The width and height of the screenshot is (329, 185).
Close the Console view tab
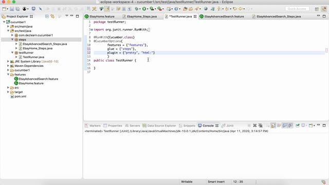tap(217, 125)
